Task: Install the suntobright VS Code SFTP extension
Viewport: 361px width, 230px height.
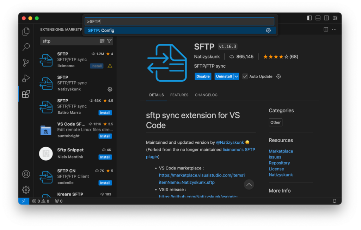Action: point(105,136)
